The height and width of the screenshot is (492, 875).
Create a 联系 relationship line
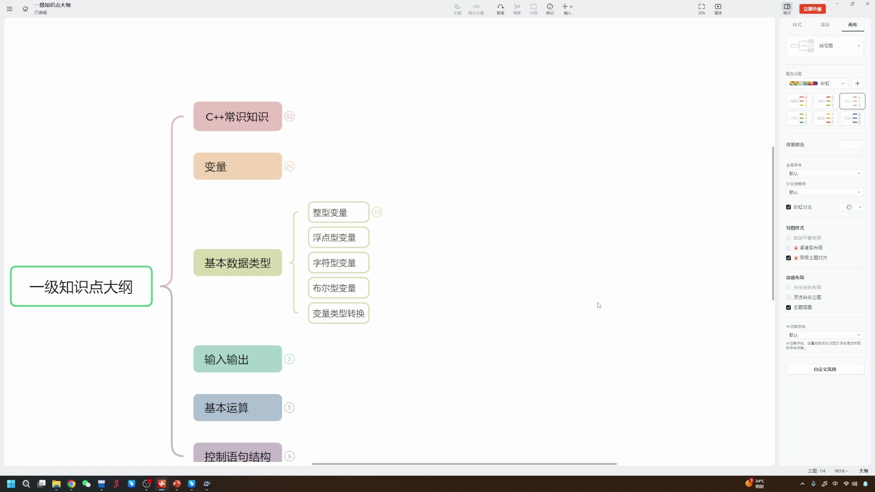click(x=500, y=9)
